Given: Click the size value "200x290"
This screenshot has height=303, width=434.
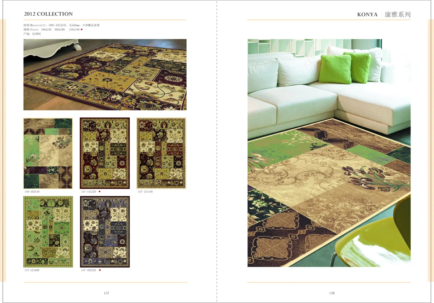Looking at the screenshot, I should point(59,29).
